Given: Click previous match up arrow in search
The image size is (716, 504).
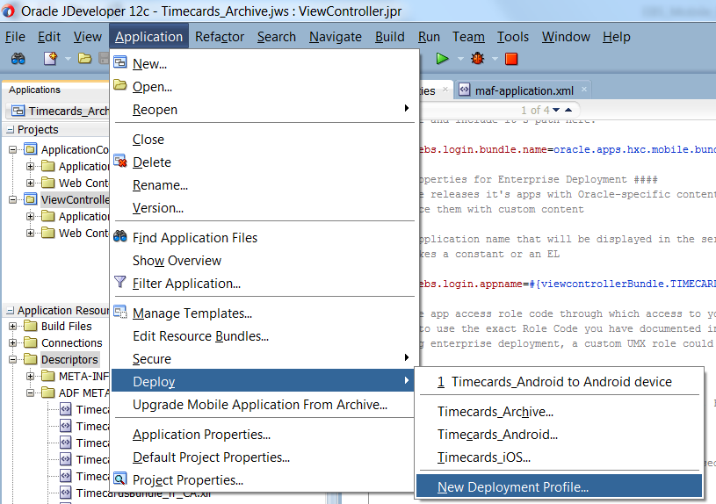Looking at the screenshot, I should (568, 110).
